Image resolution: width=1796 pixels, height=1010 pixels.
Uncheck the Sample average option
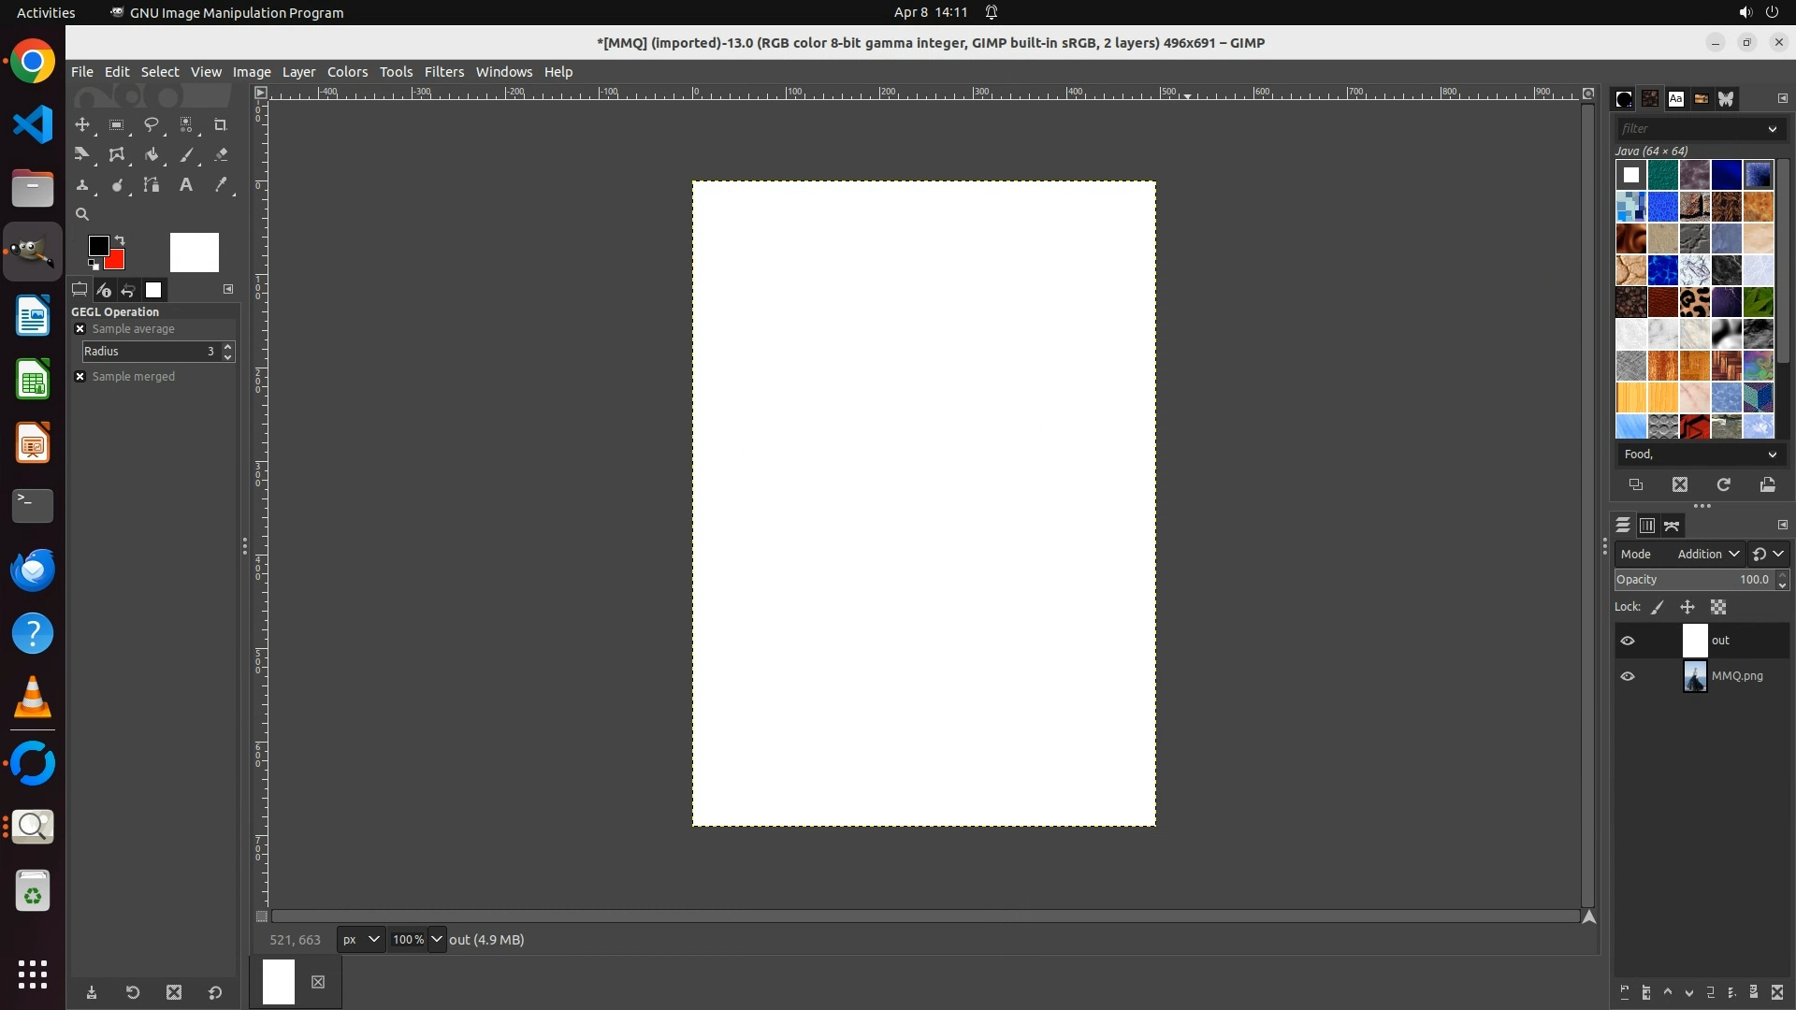(80, 329)
